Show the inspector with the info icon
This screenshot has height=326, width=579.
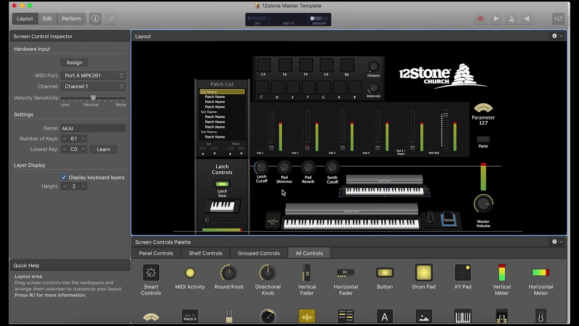[x=95, y=19]
